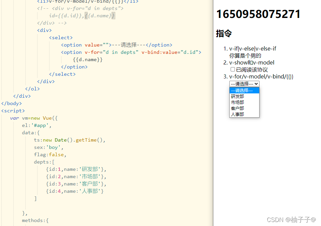This screenshot has width=321, height=226.
Task: Click the el:'#app', code line
Action: tap(37, 126)
